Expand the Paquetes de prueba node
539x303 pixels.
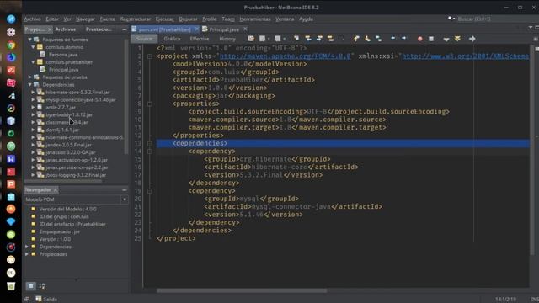pos(30,77)
